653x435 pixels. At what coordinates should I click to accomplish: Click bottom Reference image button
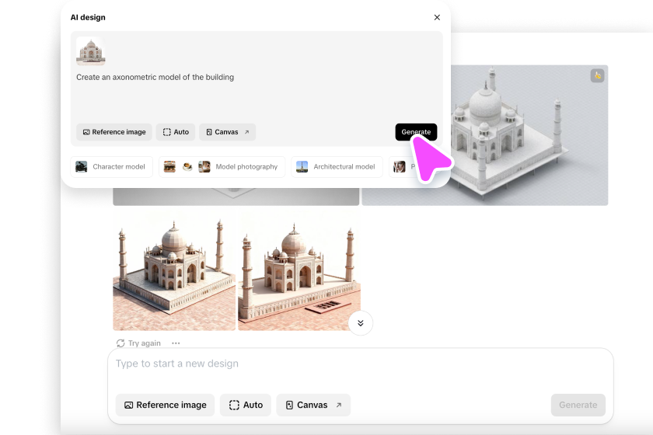pos(165,405)
